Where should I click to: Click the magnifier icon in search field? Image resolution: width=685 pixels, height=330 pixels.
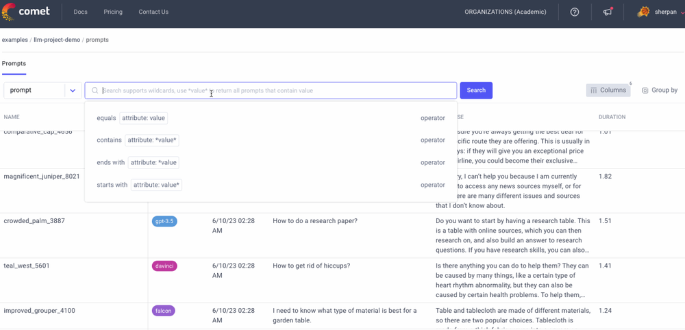click(x=95, y=91)
